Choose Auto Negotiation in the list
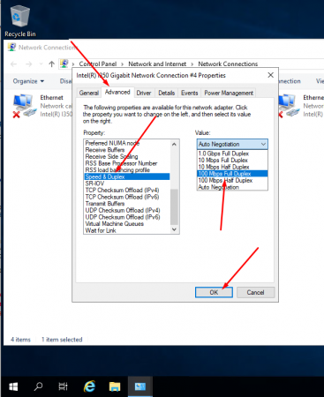 [x=232, y=187]
